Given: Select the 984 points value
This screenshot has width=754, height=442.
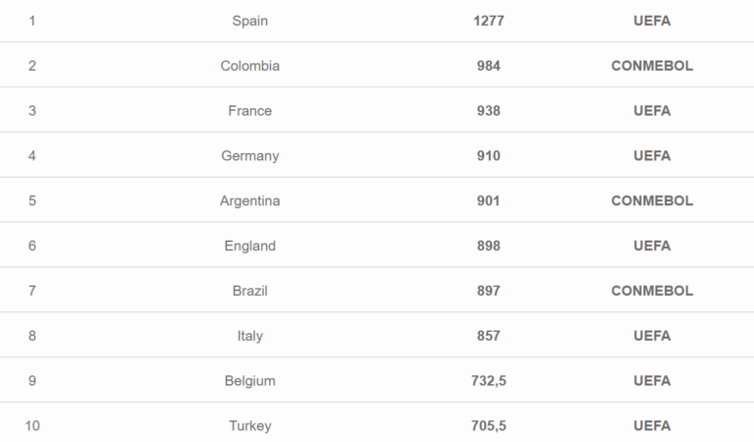Looking at the screenshot, I should pos(489,66).
